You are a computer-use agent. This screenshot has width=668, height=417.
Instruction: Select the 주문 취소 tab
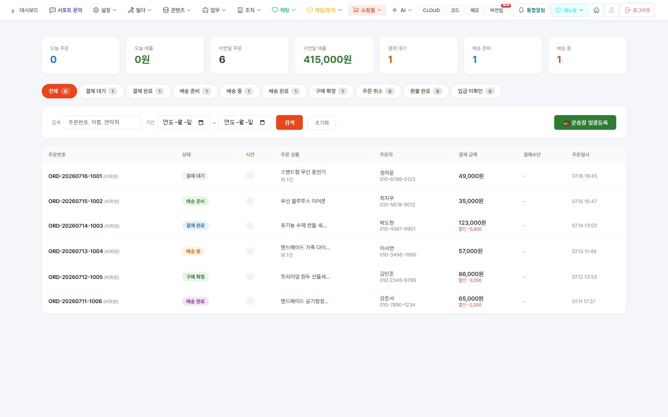click(x=378, y=91)
